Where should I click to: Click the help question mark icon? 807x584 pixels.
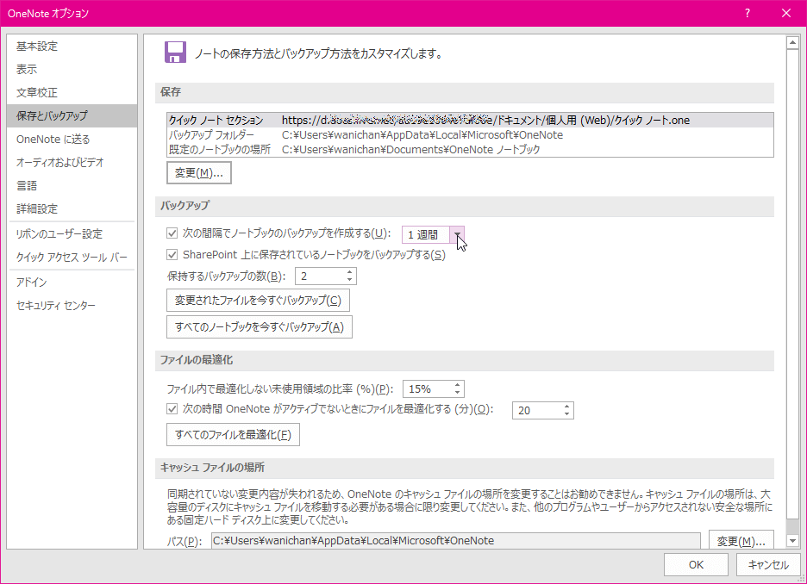pyautogui.click(x=748, y=14)
